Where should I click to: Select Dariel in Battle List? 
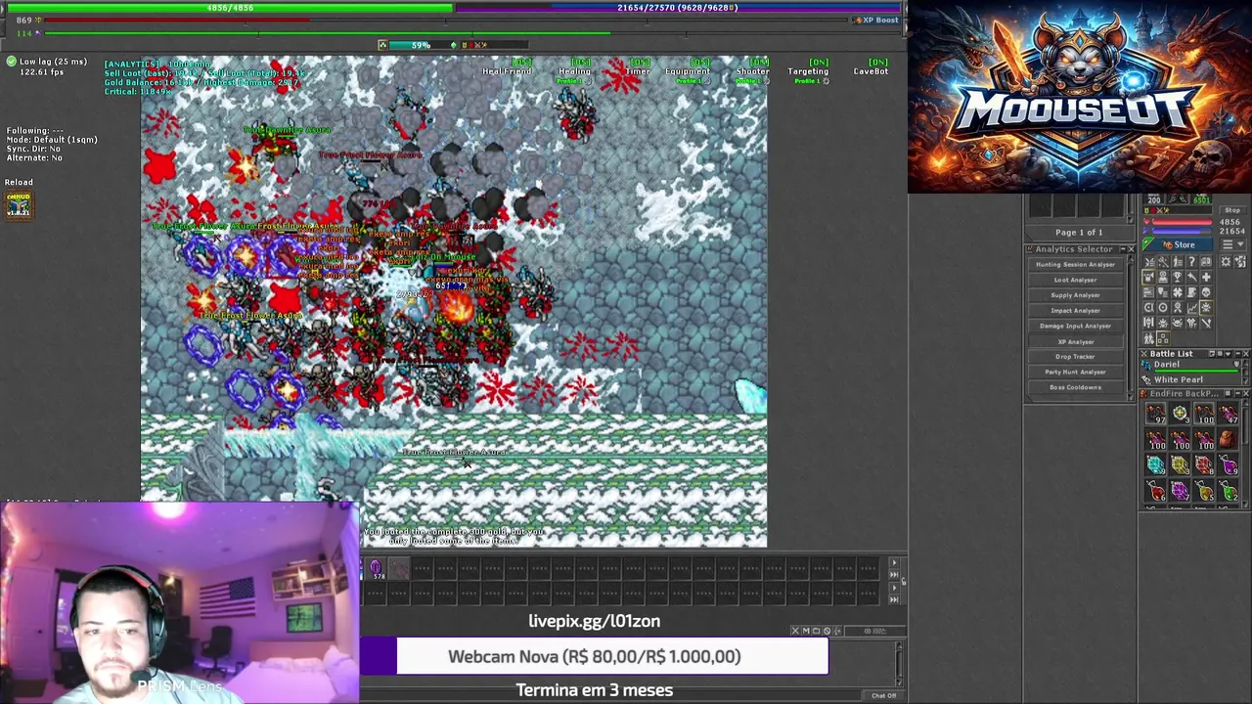(x=1188, y=365)
